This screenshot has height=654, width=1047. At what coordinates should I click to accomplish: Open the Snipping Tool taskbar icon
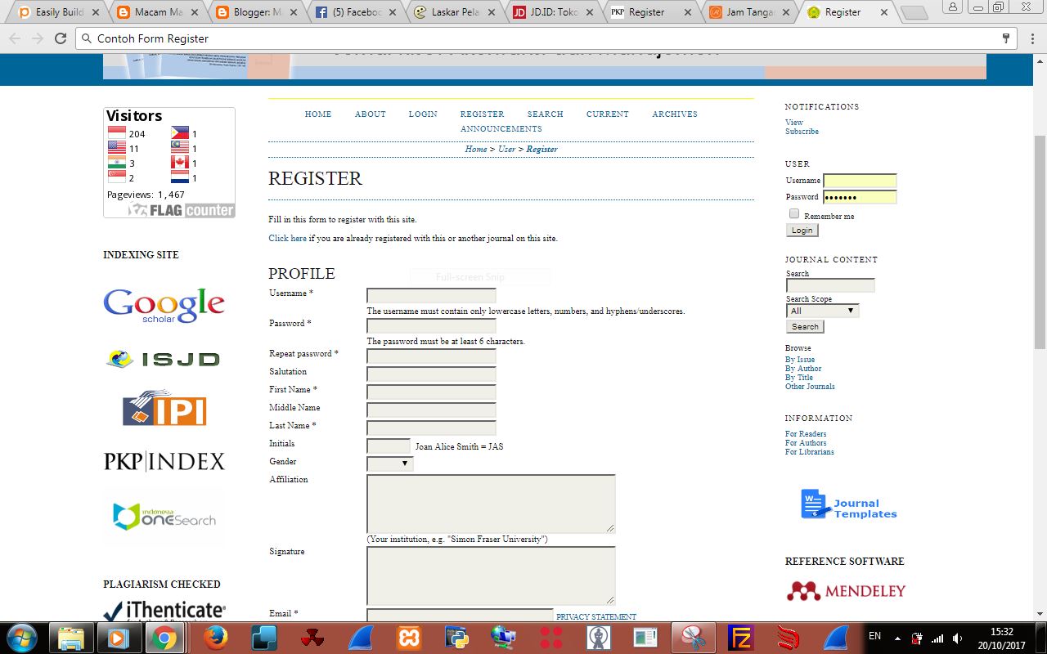point(694,637)
